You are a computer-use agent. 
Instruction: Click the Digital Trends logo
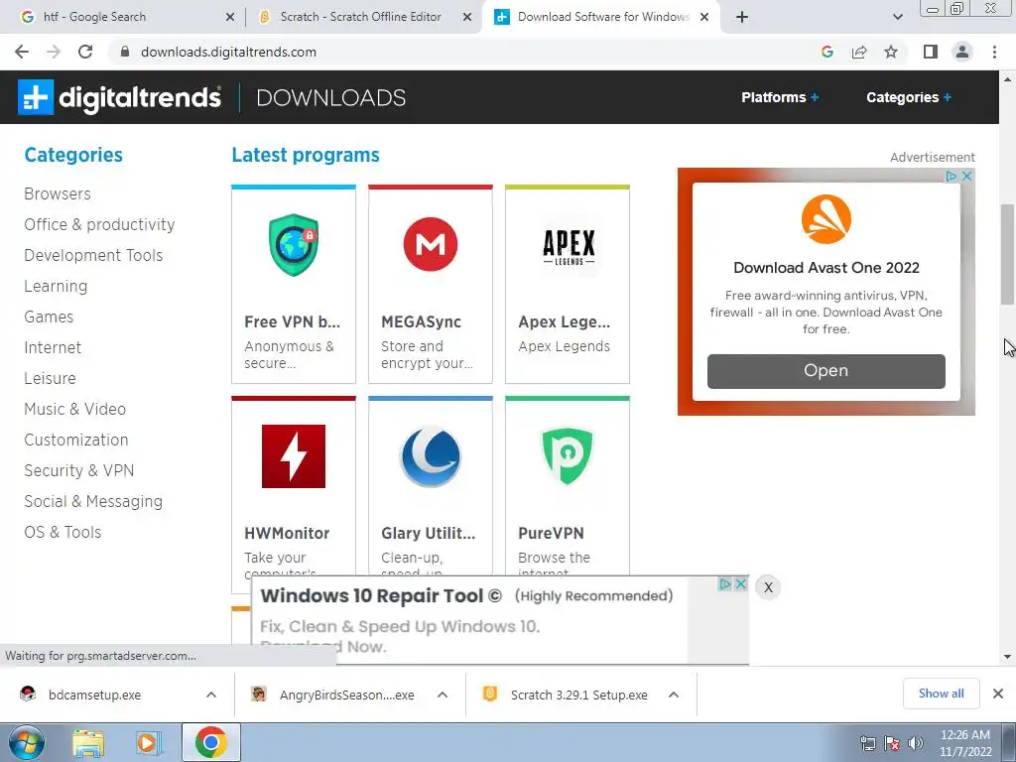pos(119,97)
